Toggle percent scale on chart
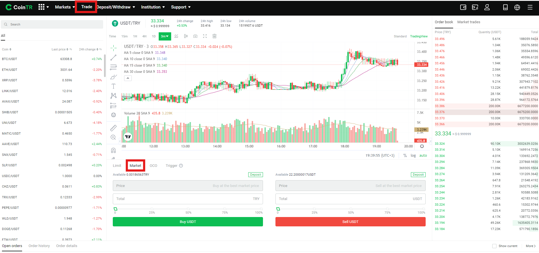The height and width of the screenshot is (253, 539). pyautogui.click(x=405, y=155)
